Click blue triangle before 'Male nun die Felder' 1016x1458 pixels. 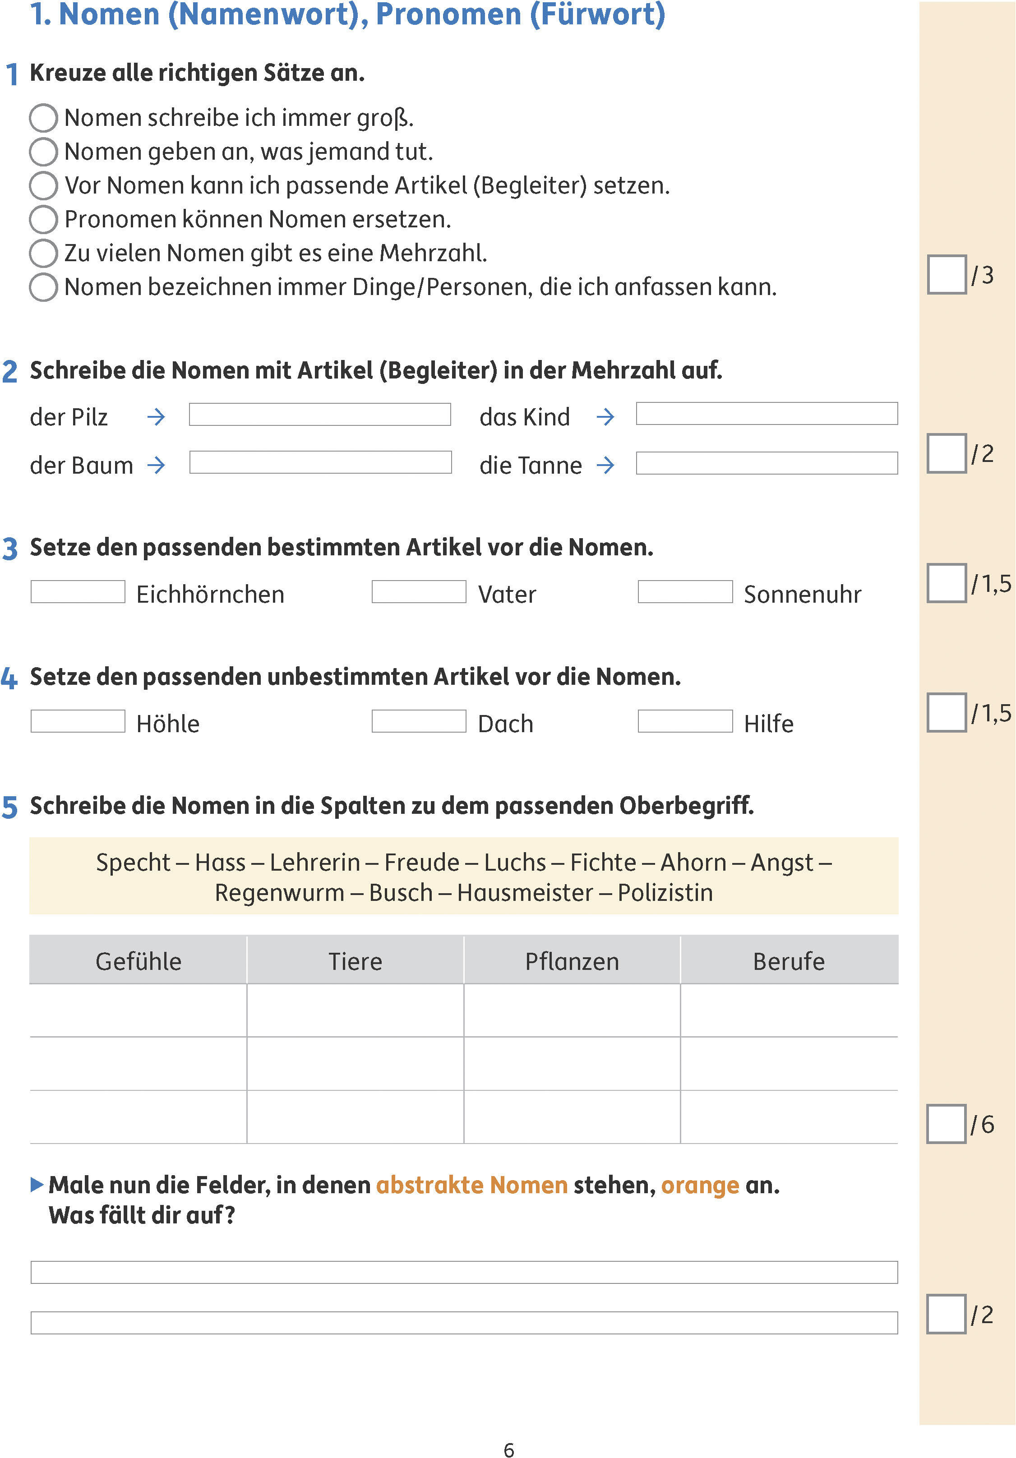point(37,1185)
